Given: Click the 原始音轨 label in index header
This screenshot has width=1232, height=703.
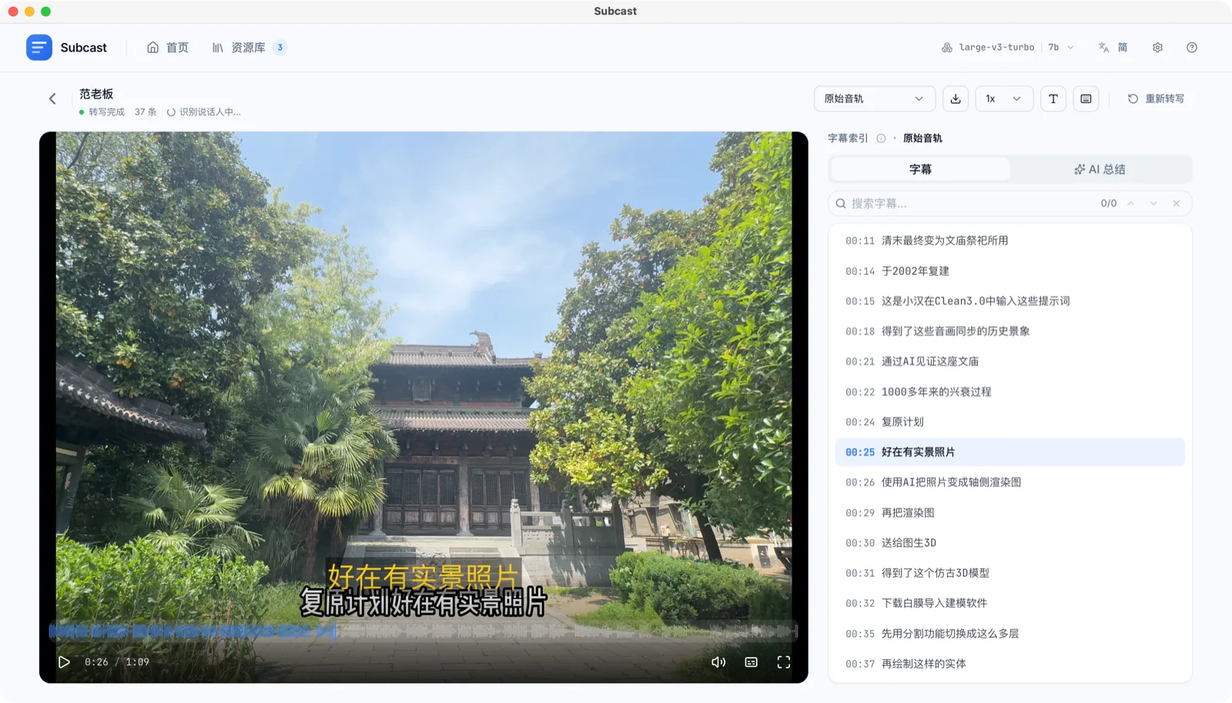Looking at the screenshot, I should click(x=922, y=139).
